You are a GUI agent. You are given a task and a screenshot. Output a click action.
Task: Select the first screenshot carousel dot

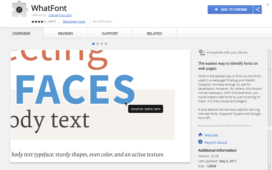coord(93,44)
